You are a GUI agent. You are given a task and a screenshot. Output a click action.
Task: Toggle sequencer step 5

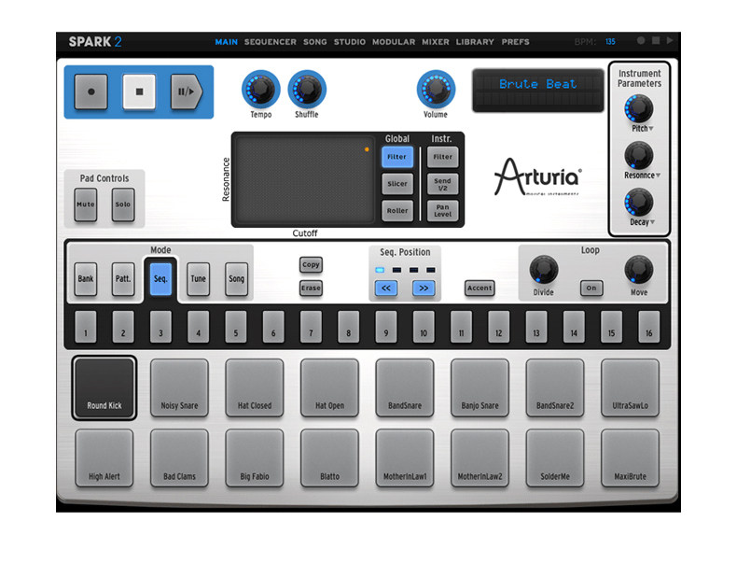[236, 327]
